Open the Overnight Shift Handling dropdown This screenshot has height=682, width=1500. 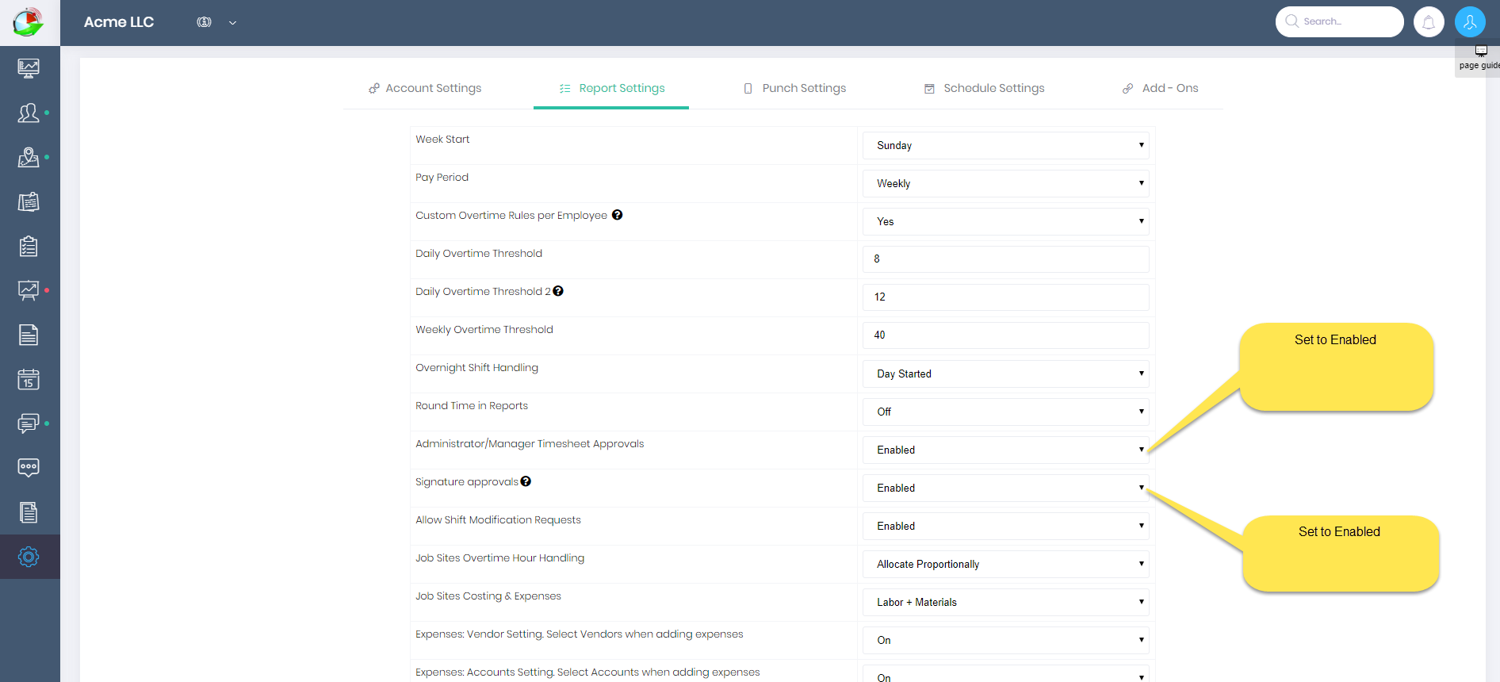point(1005,374)
